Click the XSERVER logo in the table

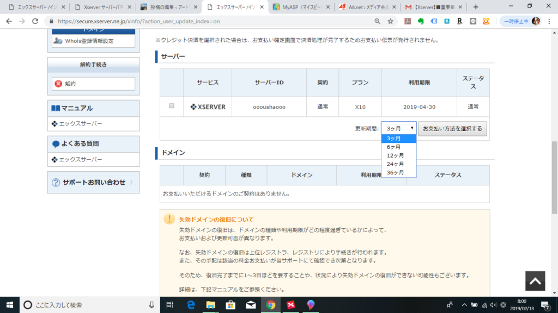point(208,107)
